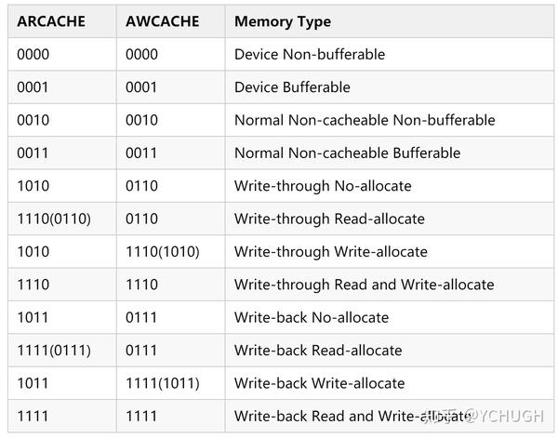Select the Write-back Read-allocate cell
This screenshot has height=438, width=558.
click(x=318, y=351)
